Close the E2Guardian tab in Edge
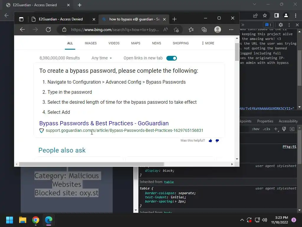The width and height of the screenshot is (302, 227). (94, 19)
